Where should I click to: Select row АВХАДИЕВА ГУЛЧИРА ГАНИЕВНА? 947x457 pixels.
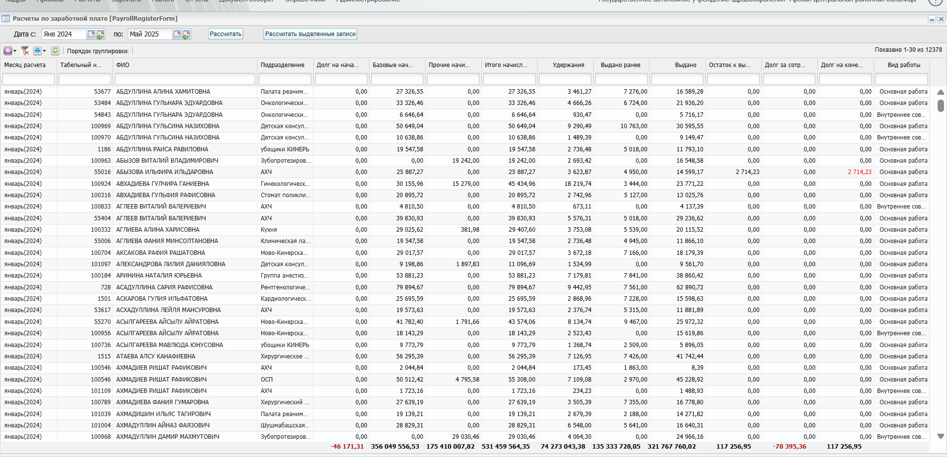pyautogui.click(x=465, y=184)
